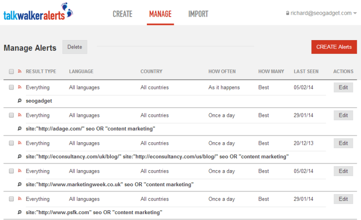Click the HOW OFTEN column header
This screenshot has height=220, width=361.
[222, 71]
